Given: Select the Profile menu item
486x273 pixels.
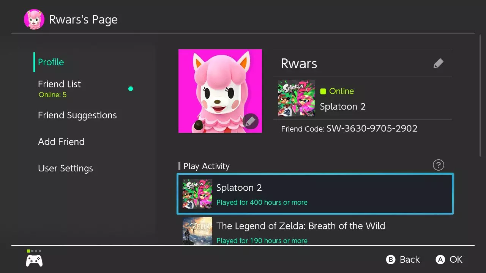Looking at the screenshot, I should point(51,62).
